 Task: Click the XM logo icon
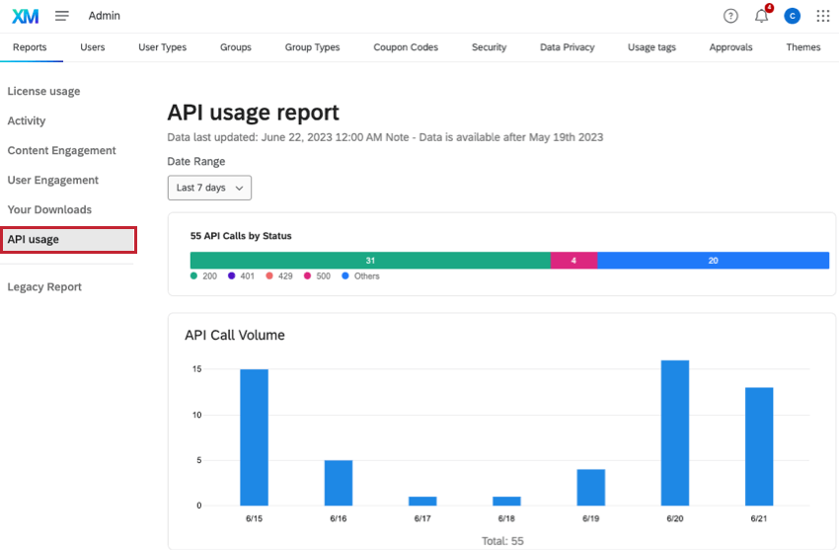pos(25,16)
